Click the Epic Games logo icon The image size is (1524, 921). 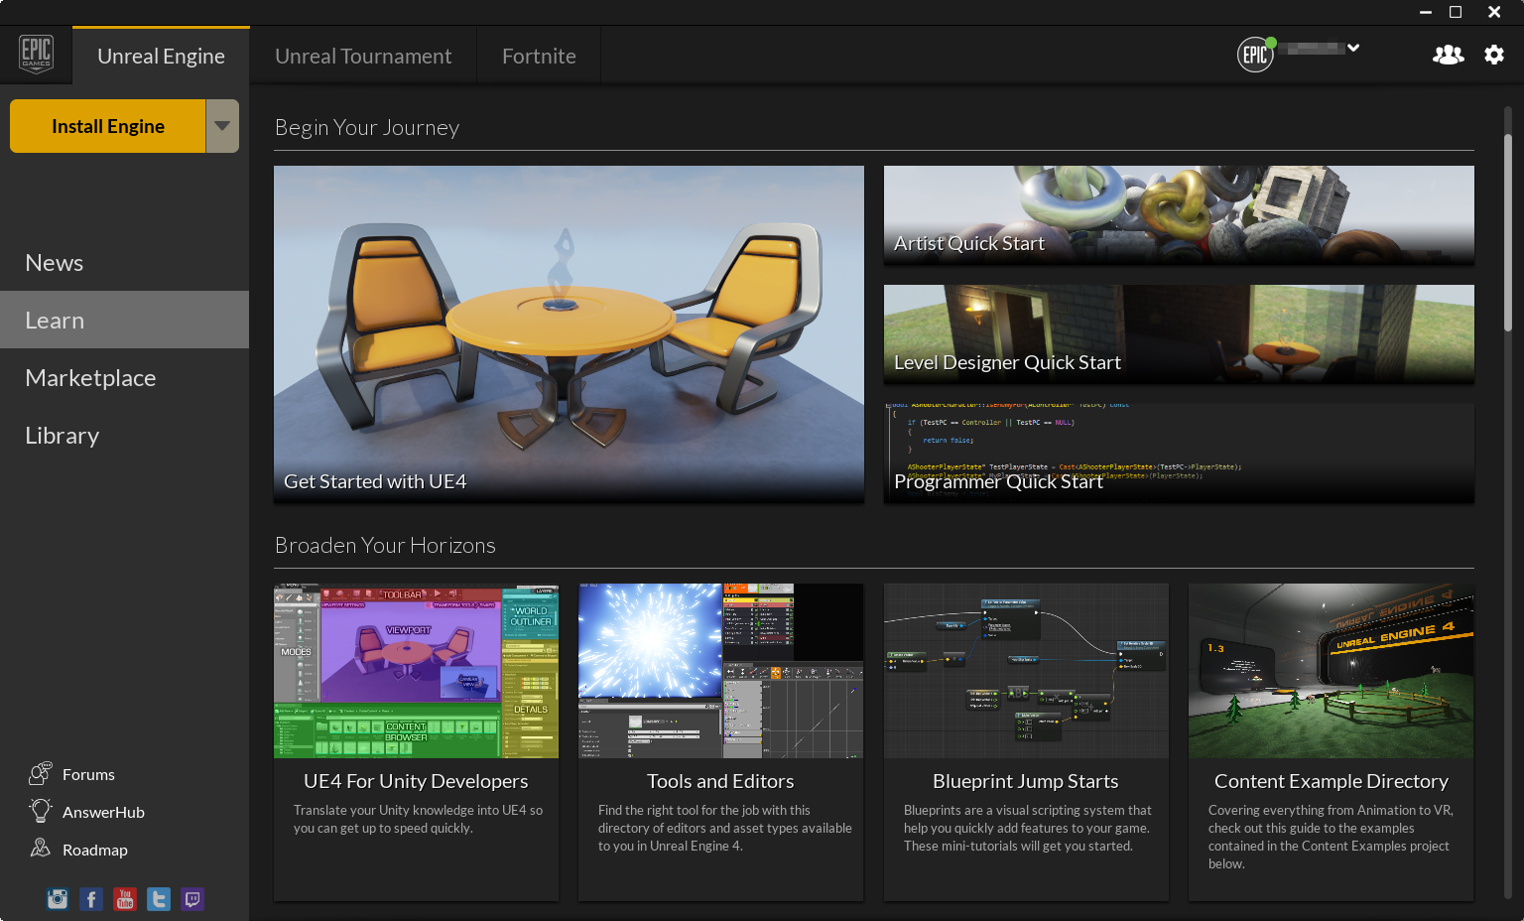click(36, 54)
